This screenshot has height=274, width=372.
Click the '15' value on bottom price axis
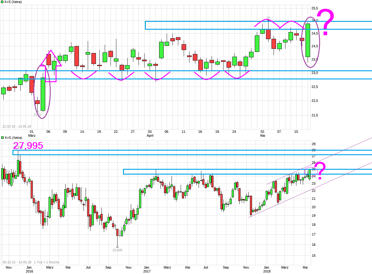point(314,256)
